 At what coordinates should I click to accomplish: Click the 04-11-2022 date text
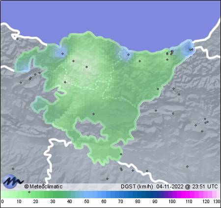pyautogui.click(x=170, y=186)
